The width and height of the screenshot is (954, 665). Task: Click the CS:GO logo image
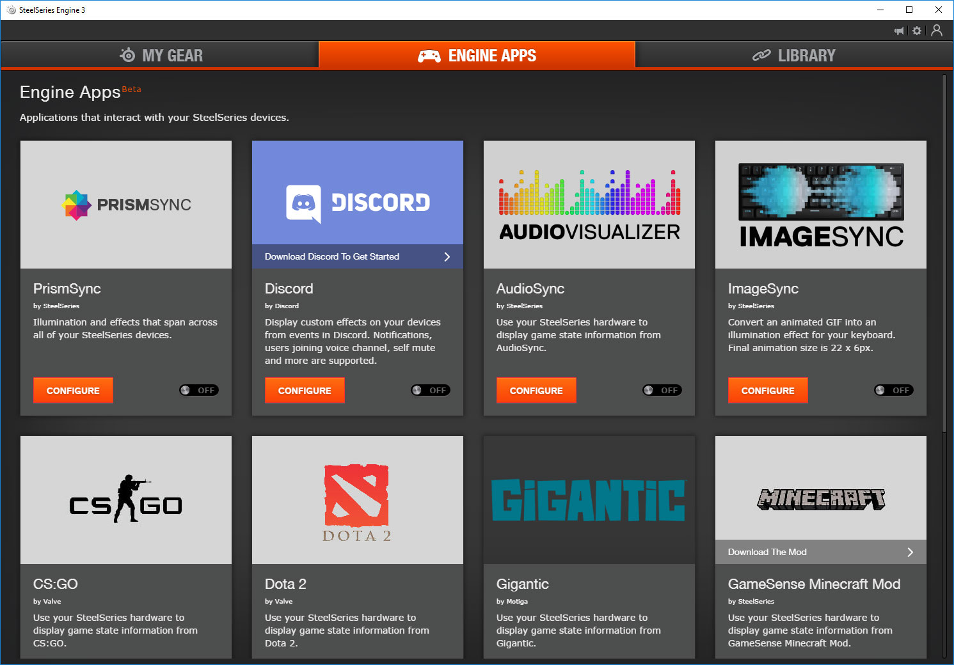(x=126, y=499)
